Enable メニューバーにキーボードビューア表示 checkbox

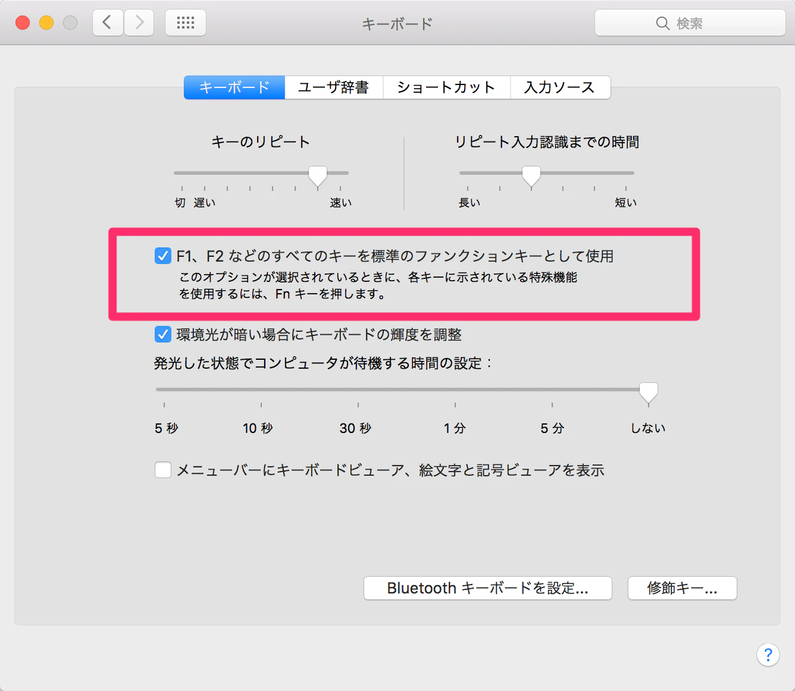pos(163,470)
